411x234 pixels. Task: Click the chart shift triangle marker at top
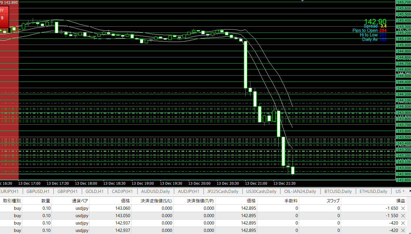[x=302, y=1]
